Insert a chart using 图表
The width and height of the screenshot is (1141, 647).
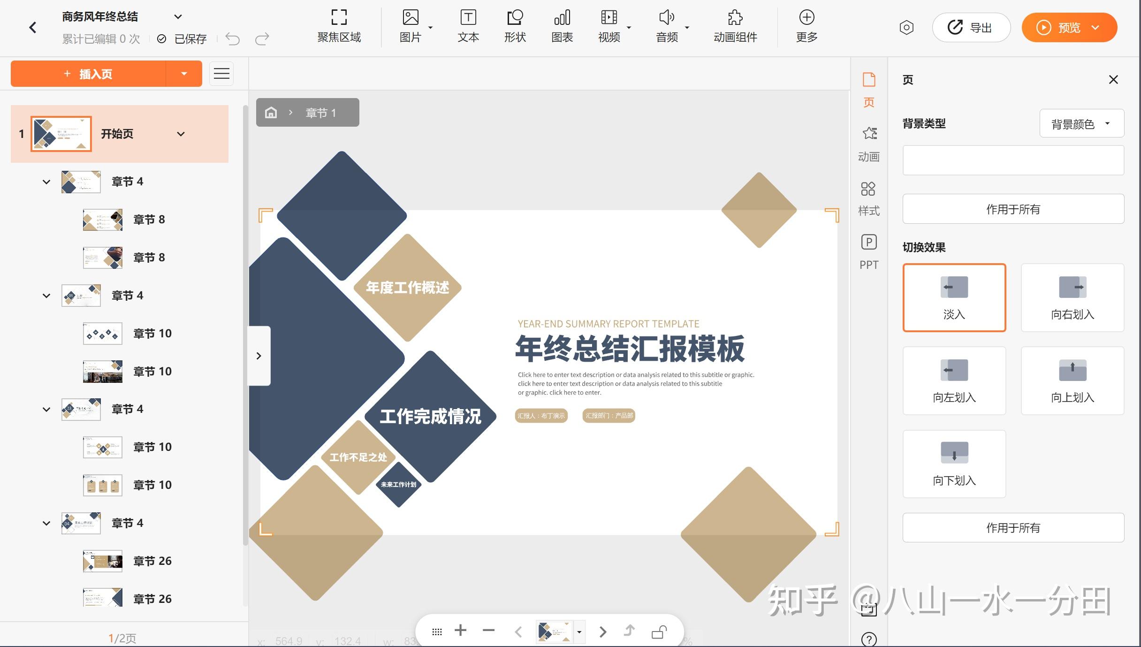coord(562,26)
